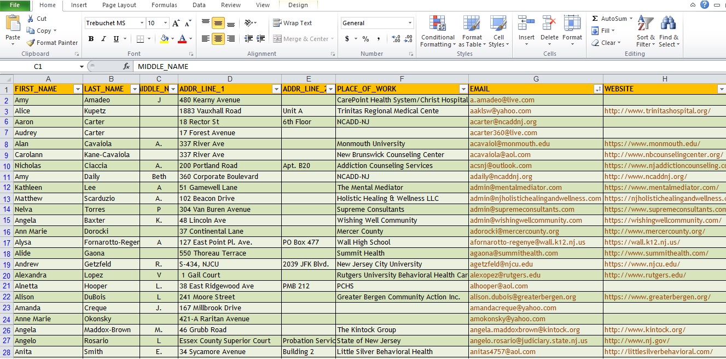
Task: Toggle Underline formatting
Action: point(116,39)
